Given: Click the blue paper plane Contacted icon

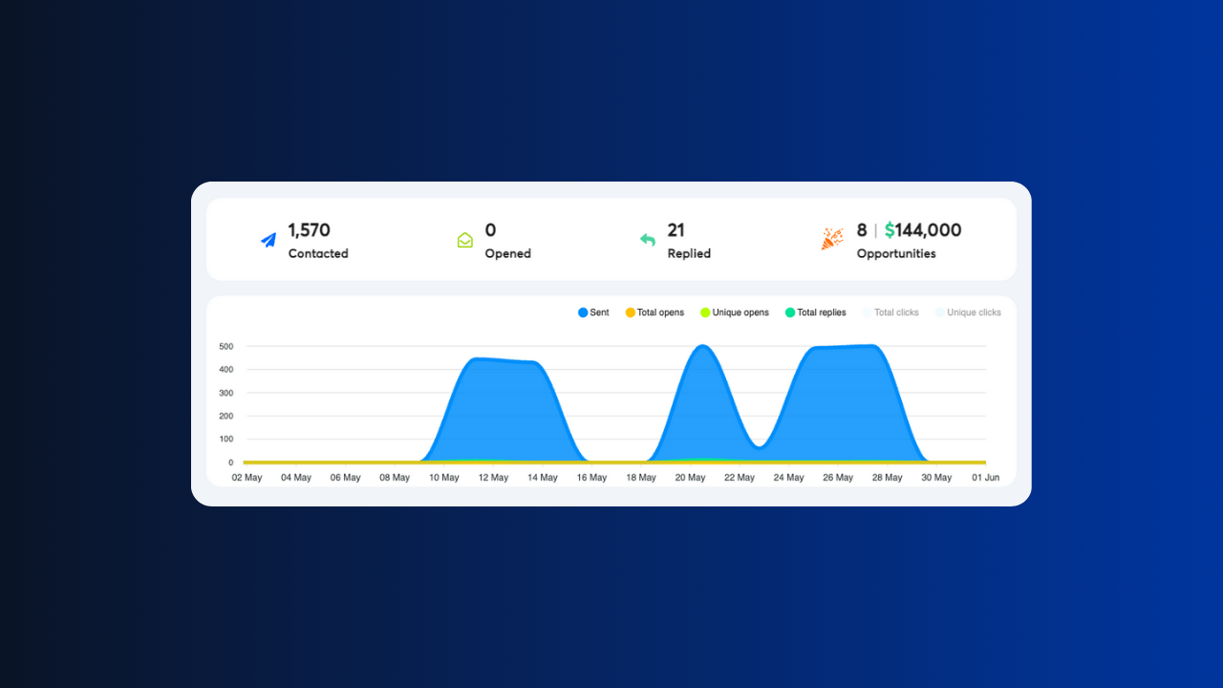Looking at the screenshot, I should coord(268,241).
